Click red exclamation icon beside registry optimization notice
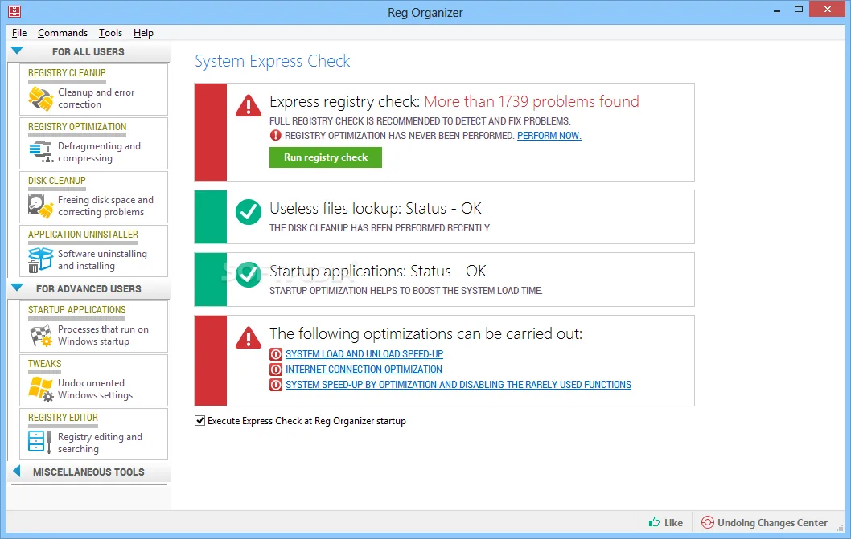Screen dimensions: 851x539 (x=276, y=136)
